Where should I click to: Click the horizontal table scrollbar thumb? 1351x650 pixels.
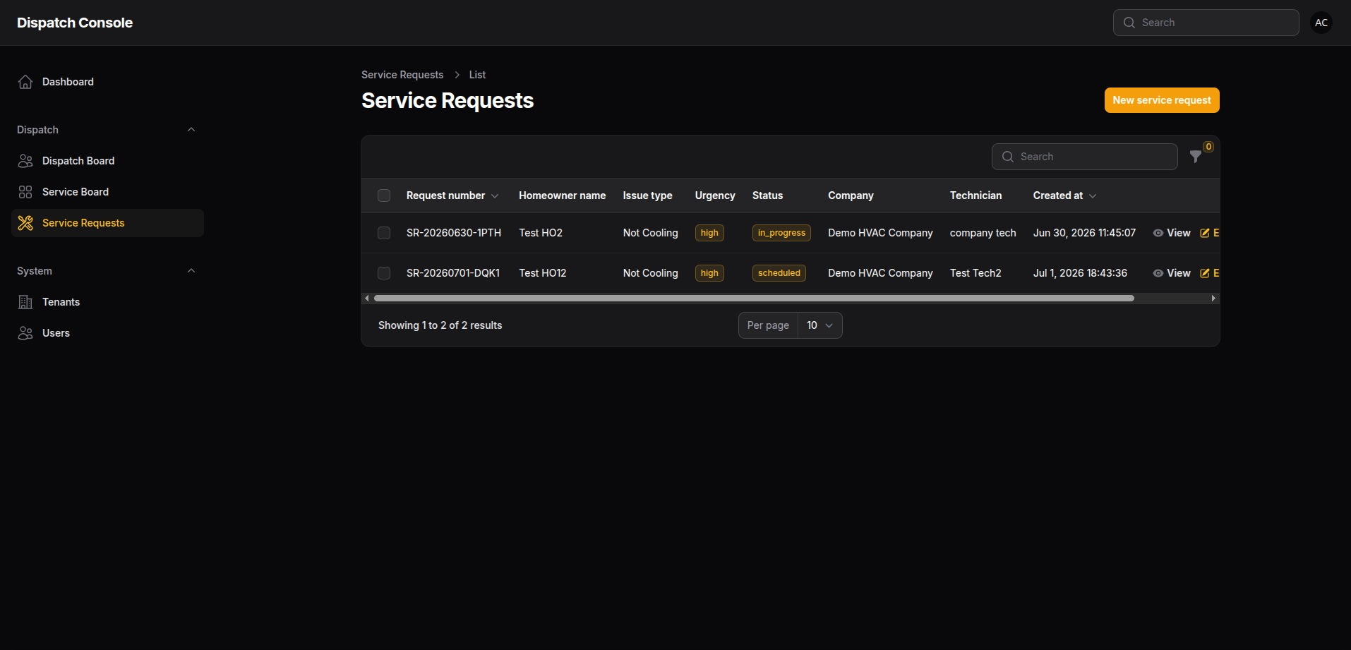(754, 299)
